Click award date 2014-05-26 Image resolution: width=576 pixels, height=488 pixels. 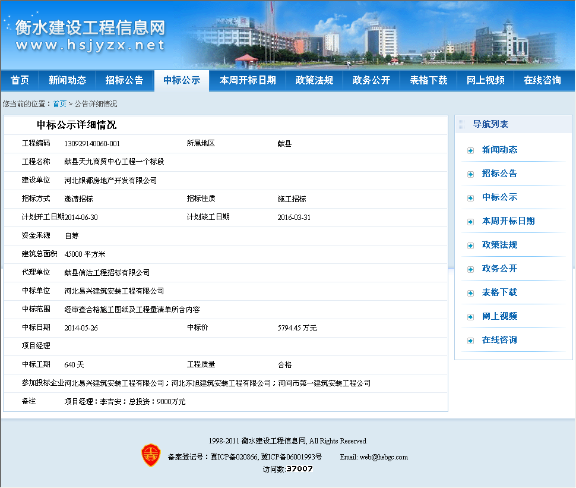click(81, 328)
